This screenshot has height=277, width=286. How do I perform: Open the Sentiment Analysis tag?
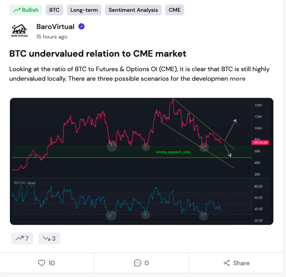[133, 10]
